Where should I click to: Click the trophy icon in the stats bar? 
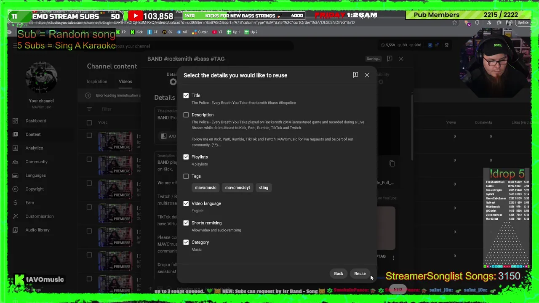coord(446,45)
